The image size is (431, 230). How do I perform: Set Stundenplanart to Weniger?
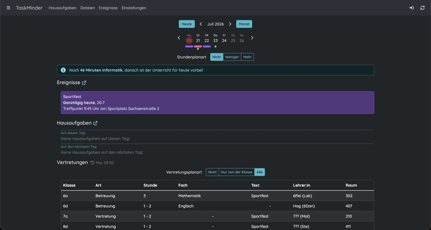232,57
